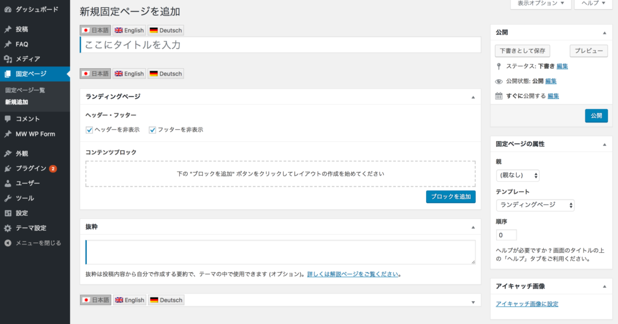Click the pin icon next to 投稿
Screen dimensions: 618x324
click(x=8, y=29)
